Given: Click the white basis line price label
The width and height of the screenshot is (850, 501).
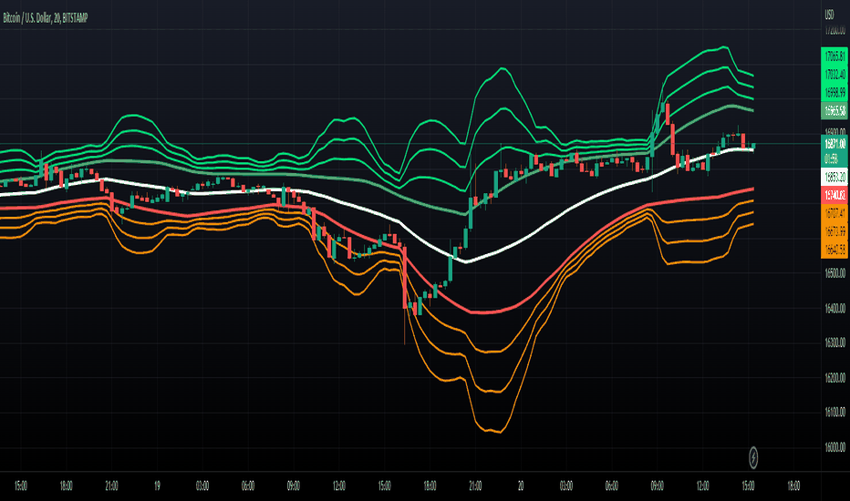Looking at the screenshot, I should 834,177.
